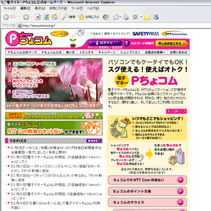Select the お問い合わせ nav tab

(x=178, y=52)
